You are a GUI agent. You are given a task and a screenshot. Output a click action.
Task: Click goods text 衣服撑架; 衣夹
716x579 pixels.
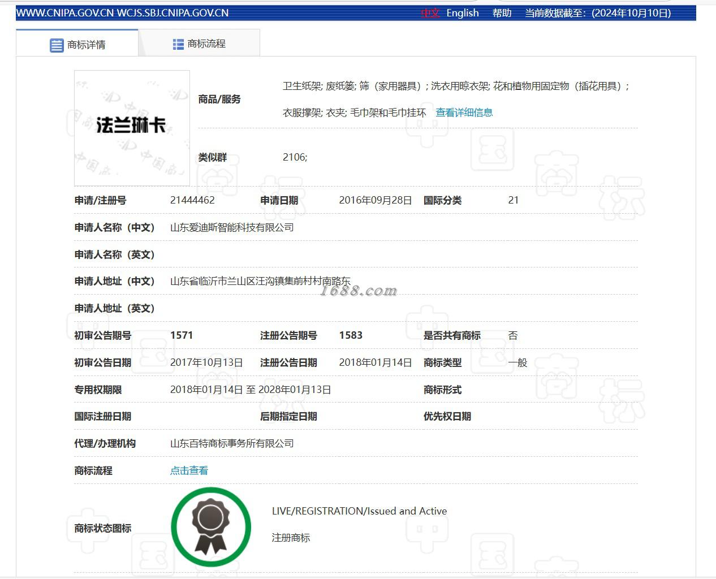314,113
